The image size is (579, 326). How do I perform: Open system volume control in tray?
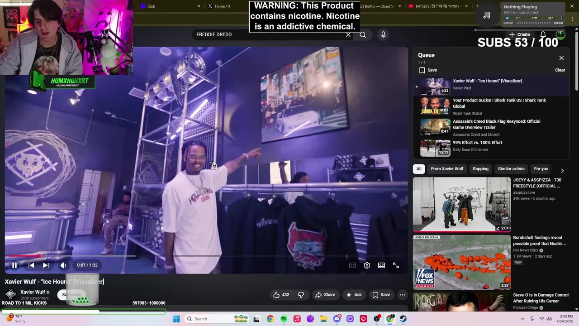pos(549,319)
